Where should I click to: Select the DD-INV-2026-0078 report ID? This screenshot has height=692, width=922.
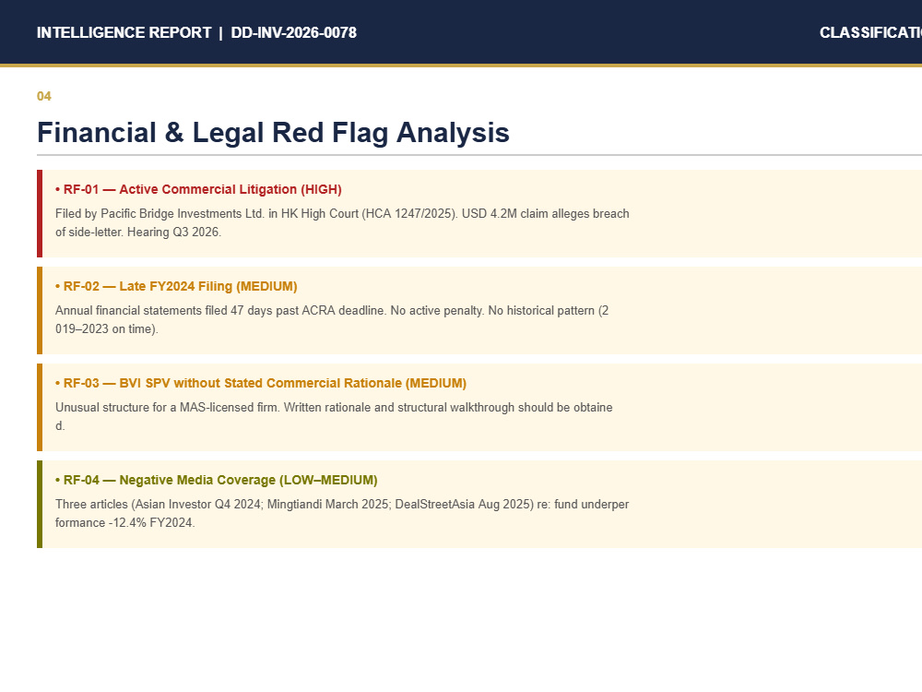click(293, 32)
